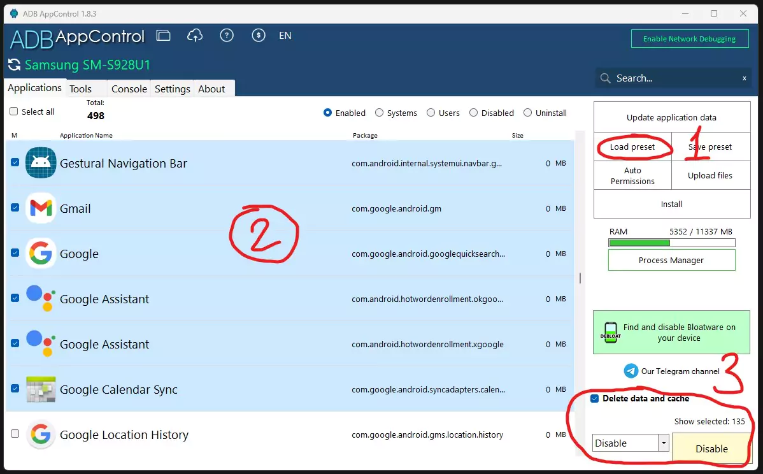Sort by Application Name column header
Viewport: 763px width, 474px height.
(x=86, y=135)
